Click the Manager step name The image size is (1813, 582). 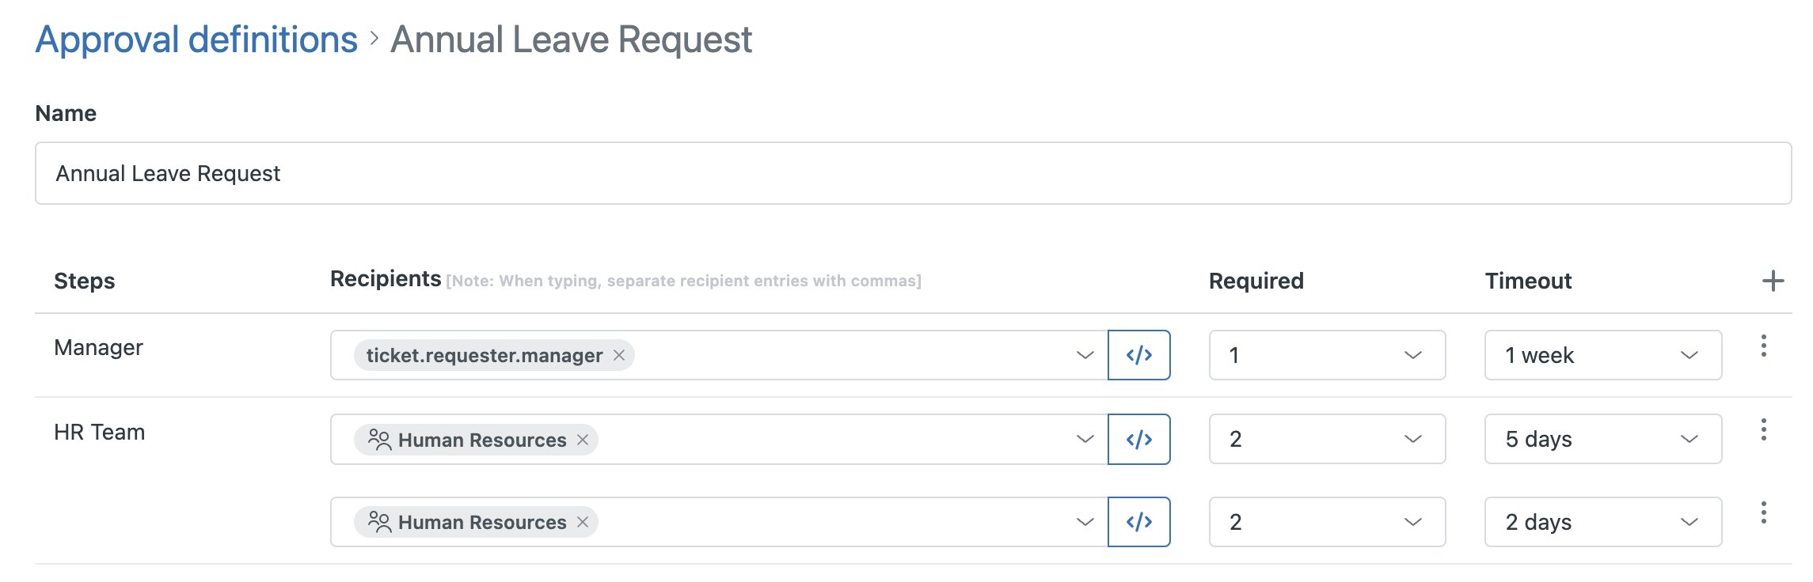click(x=99, y=347)
